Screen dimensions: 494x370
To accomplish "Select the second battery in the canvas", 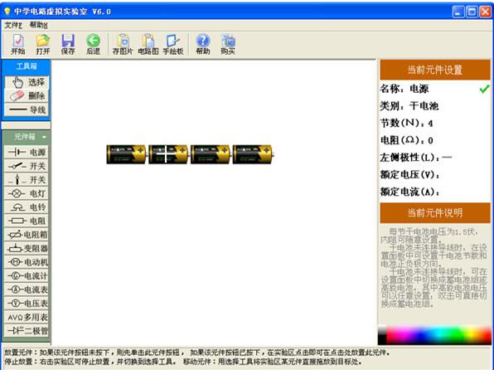I will [x=168, y=154].
